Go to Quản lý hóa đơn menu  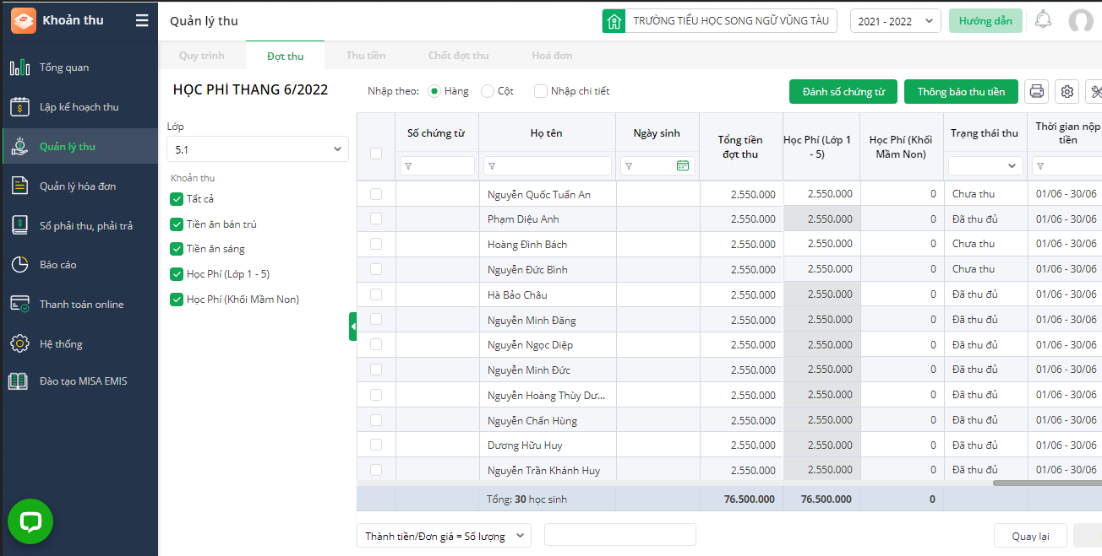(78, 186)
